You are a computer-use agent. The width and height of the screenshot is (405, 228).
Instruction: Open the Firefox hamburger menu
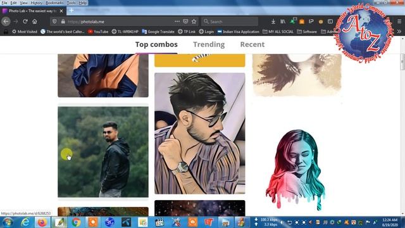(x=399, y=22)
